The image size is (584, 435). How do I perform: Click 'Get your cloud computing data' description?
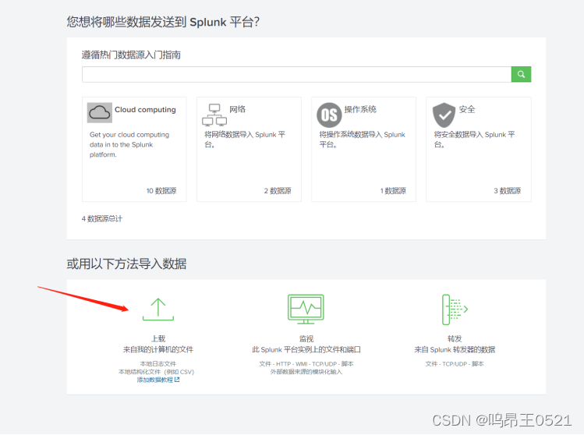129,144
